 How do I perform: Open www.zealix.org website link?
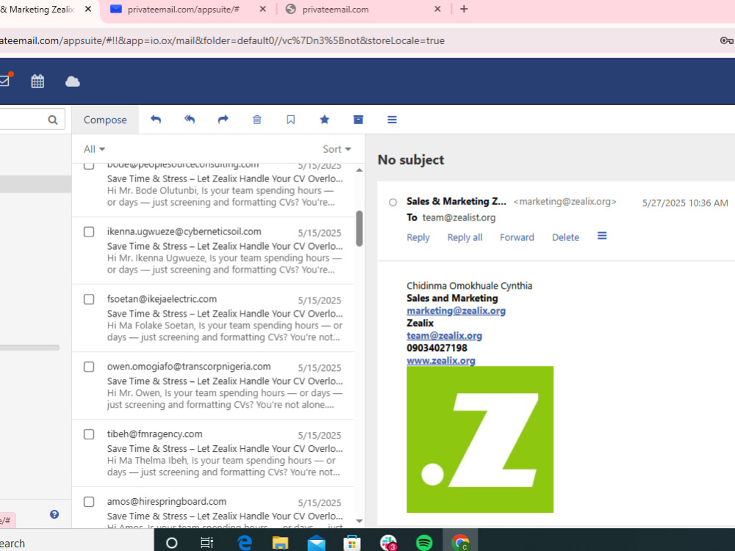pos(441,360)
